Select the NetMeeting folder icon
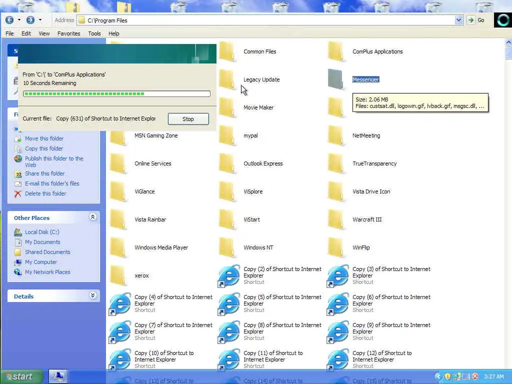The width and height of the screenshot is (512, 384). pyautogui.click(x=336, y=135)
